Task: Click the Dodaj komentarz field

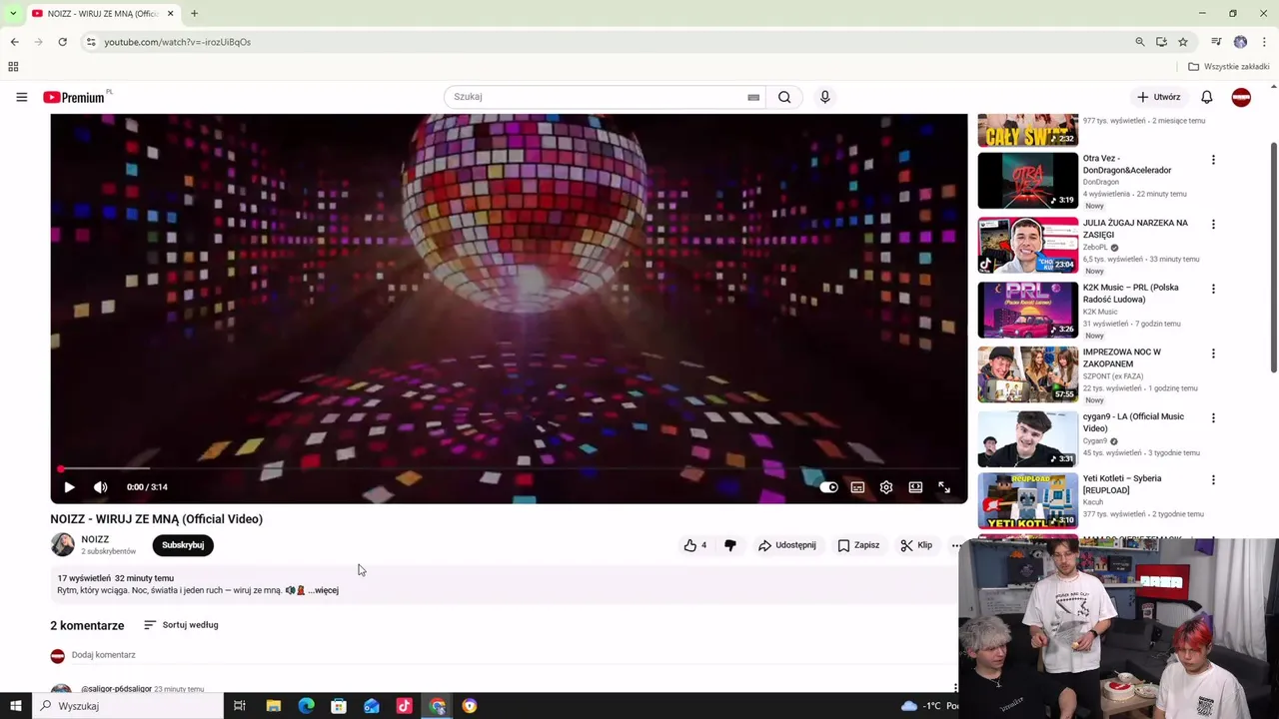Action: coord(104,655)
